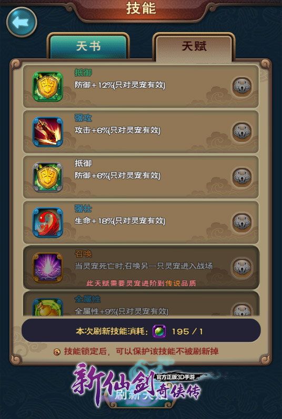Tap the purple lightning 召唤 skill icon
The height and width of the screenshot is (419, 282).
pyautogui.click(x=47, y=268)
